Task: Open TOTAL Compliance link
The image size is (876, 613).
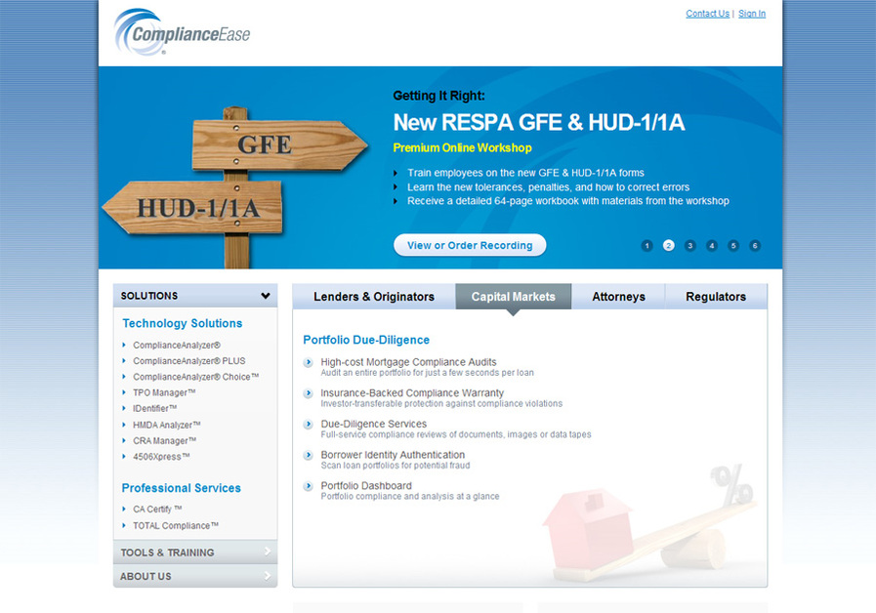Action: 176,525
